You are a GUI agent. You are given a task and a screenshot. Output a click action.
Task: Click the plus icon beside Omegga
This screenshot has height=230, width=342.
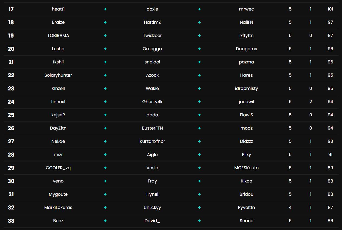click(199, 49)
